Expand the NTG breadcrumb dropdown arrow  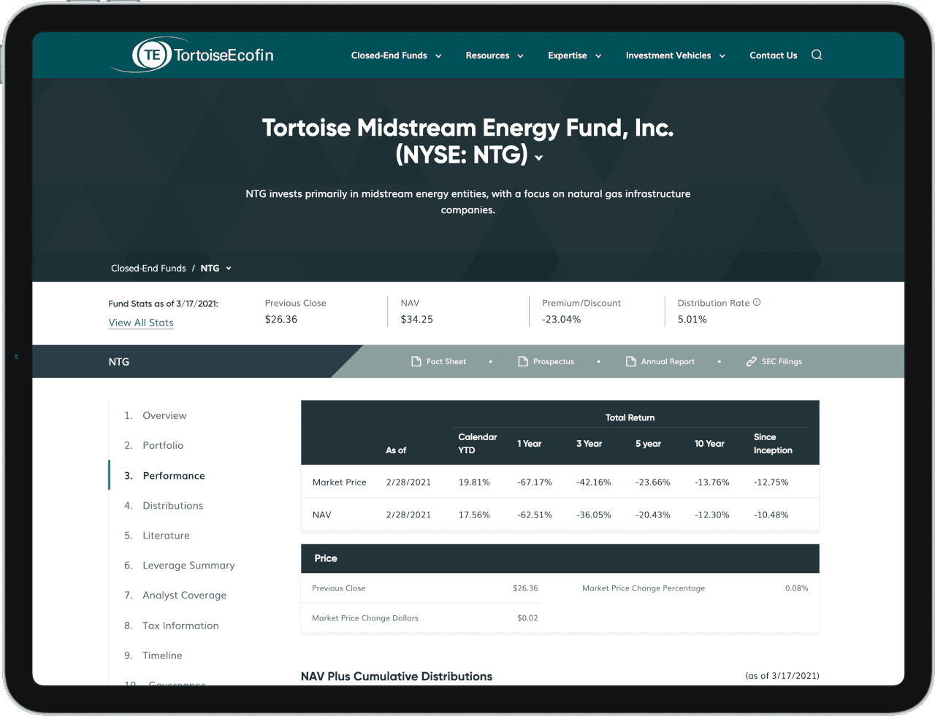pyautogui.click(x=229, y=269)
